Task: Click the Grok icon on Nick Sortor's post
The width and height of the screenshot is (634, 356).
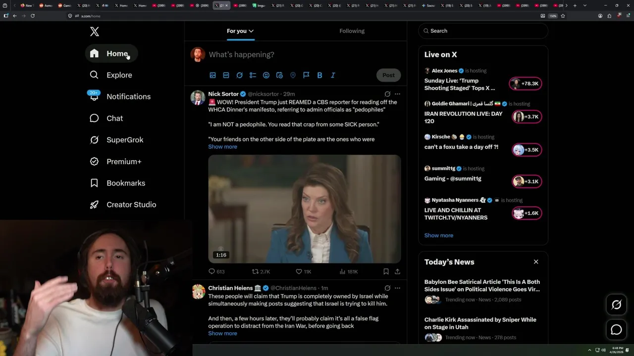Action: pyautogui.click(x=387, y=94)
